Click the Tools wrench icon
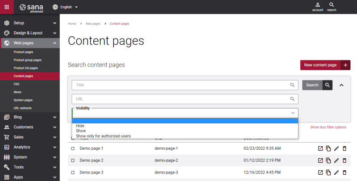The height and width of the screenshot is (181, 357). [x=7, y=167]
